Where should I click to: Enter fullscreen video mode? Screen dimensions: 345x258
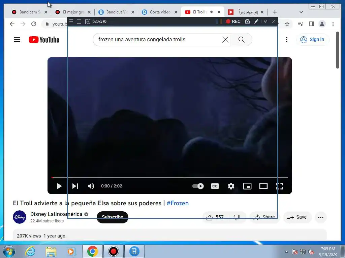[x=279, y=186]
